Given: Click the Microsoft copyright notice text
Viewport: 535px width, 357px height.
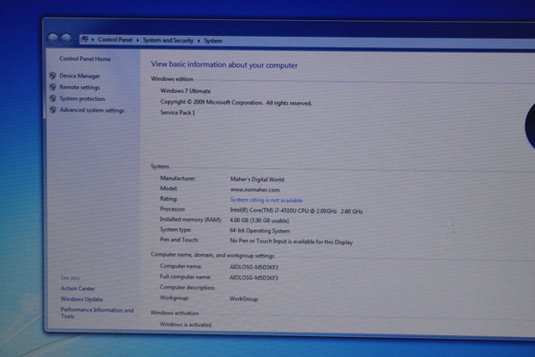Looking at the screenshot, I should pyautogui.click(x=236, y=102).
